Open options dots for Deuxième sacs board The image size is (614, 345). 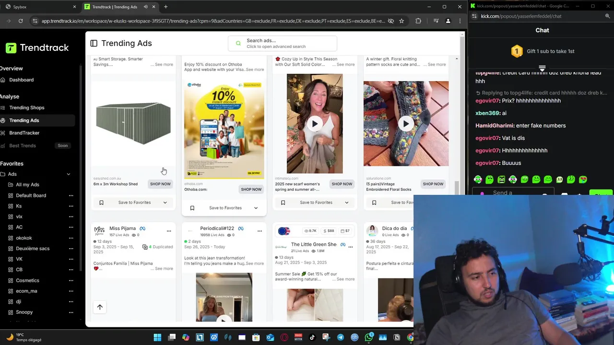point(71,248)
